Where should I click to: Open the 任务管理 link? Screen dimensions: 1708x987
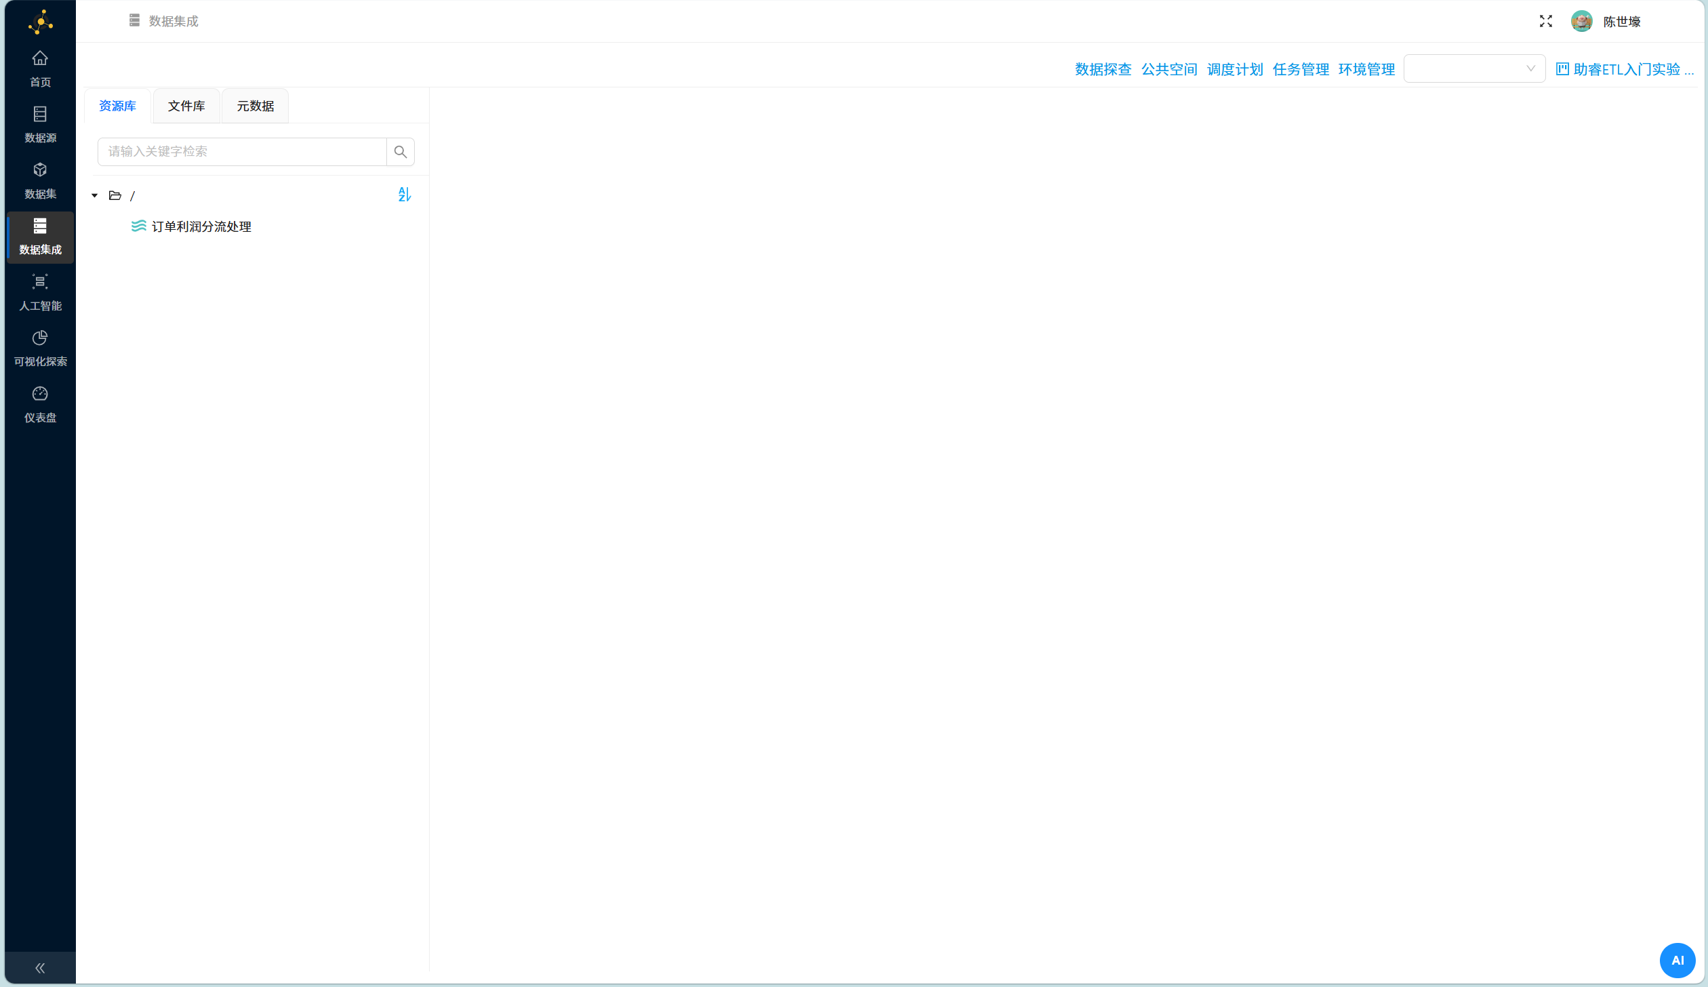[1301, 69]
